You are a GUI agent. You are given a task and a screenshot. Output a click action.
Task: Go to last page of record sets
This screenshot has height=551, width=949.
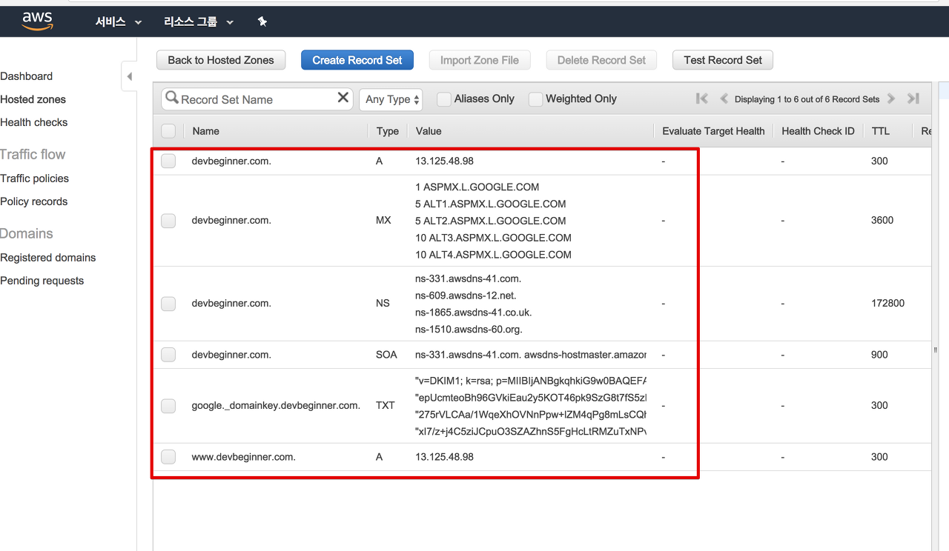(x=913, y=98)
